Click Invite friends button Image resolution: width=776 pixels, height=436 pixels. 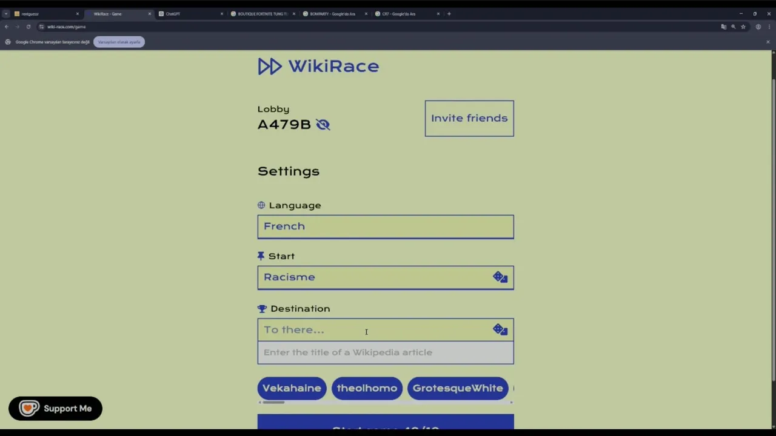pos(469,118)
